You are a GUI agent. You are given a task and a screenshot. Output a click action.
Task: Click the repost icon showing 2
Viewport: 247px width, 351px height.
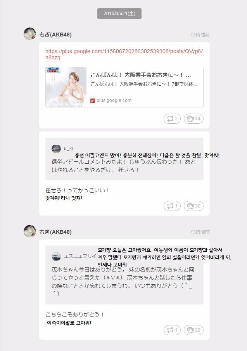click(172, 119)
